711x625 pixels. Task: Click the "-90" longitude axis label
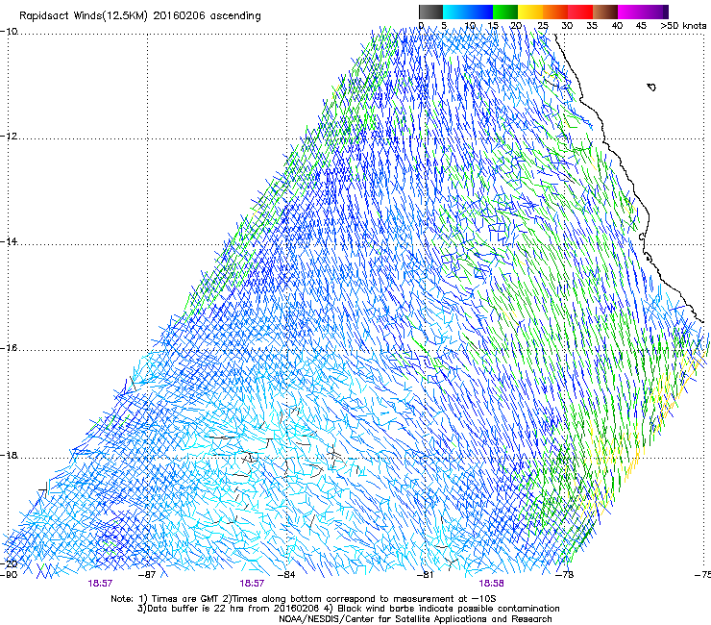pos(9,575)
